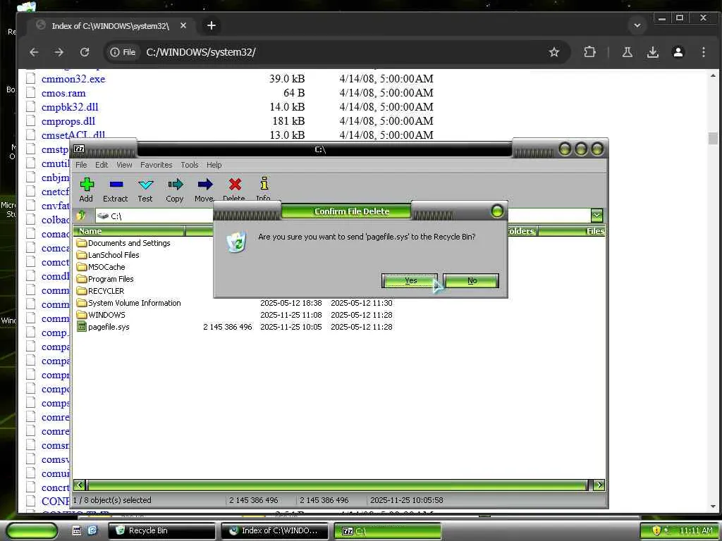Click the Copy toolbar icon in 7-Zip
This screenshot has height=541, width=722.
(x=175, y=185)
